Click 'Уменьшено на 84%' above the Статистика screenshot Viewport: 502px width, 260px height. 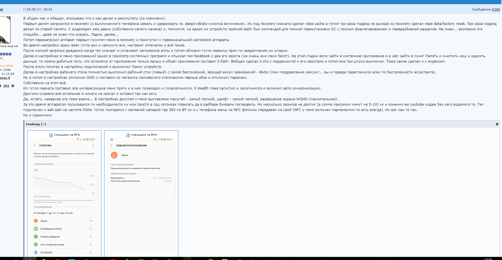tap(67, 135)
